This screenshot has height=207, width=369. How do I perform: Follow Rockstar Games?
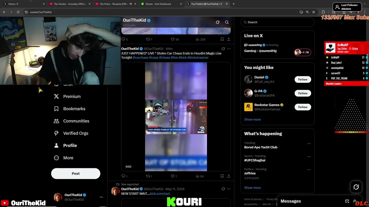(x=303, y=107)
